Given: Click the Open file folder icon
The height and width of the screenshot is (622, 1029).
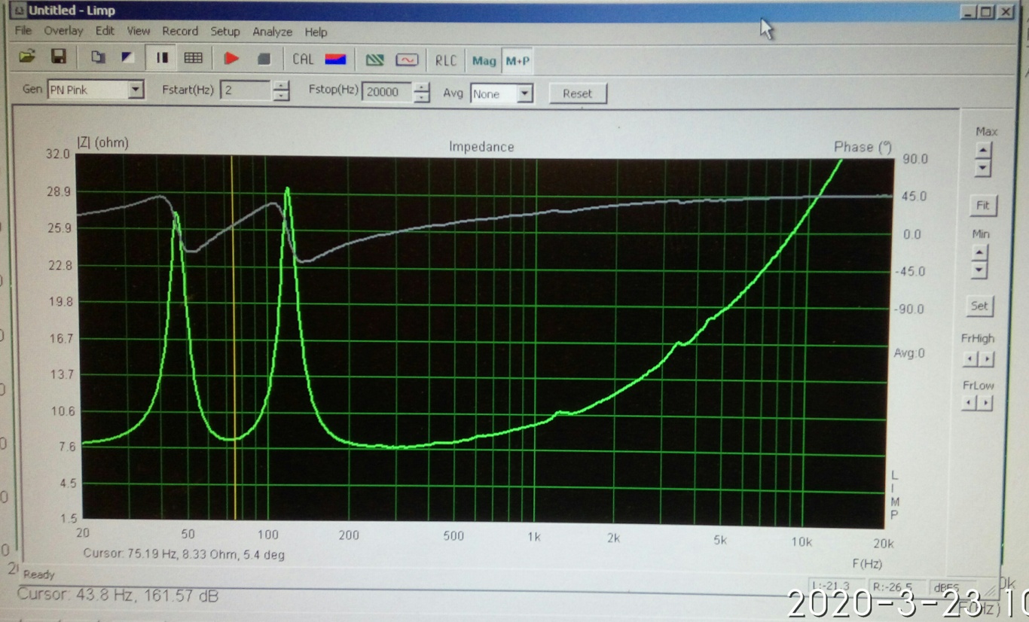Looking at the screenshot, I should tap(27, 56).
